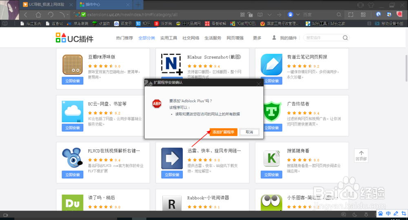408x220 pixels.
Task: Click the red round extension icon
Action: (x=399, y=14)
